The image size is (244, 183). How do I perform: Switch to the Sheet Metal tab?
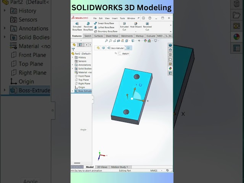click(112, 36)
